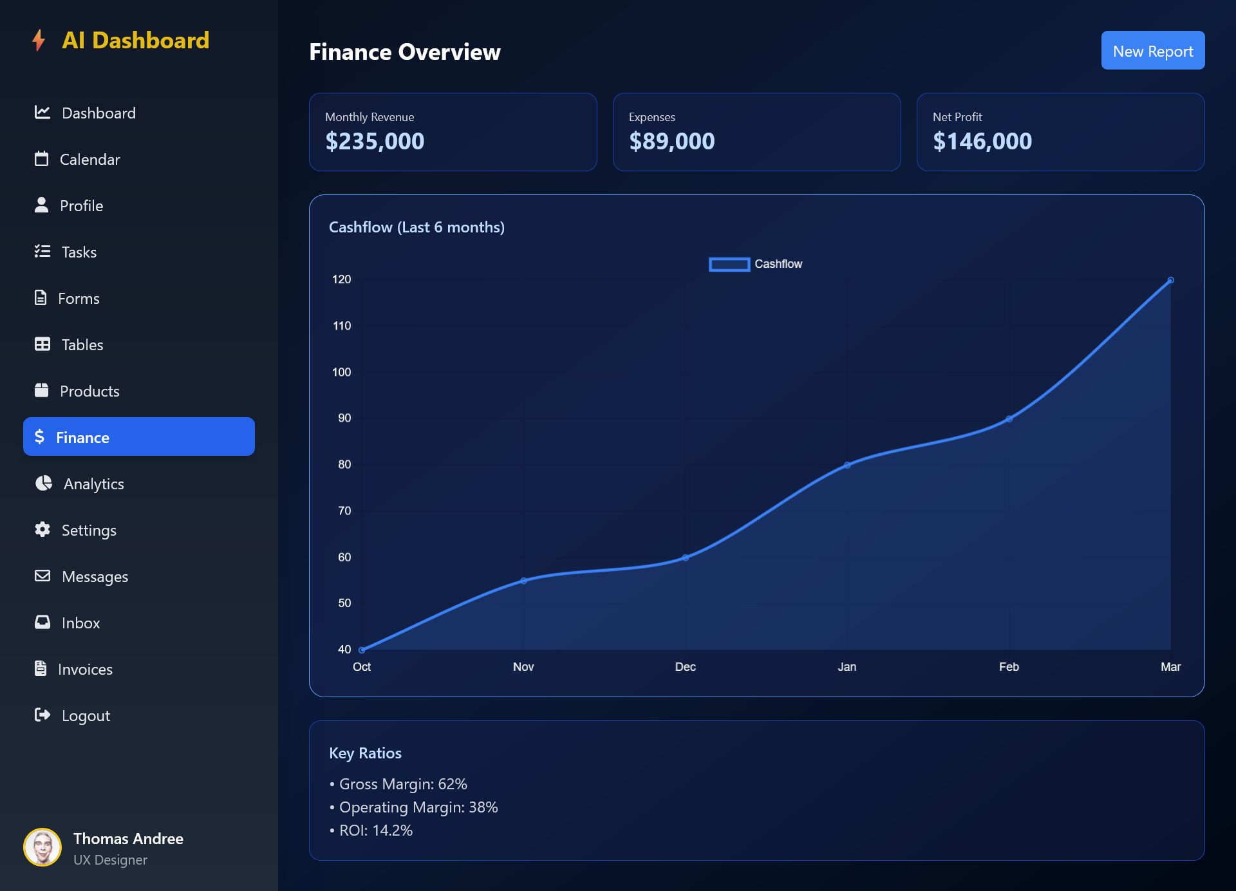This screenshot has height=891, width=1236.
Task: Click the UX Designer role text
Action: (110, 860)
